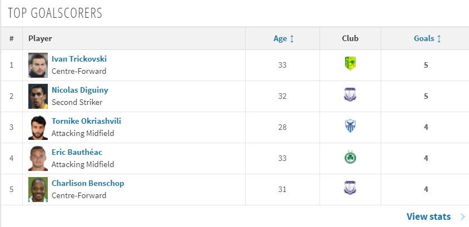Click the sort arrow next to Age
This screenshot has height=227, width=469.
pos(292,39)
